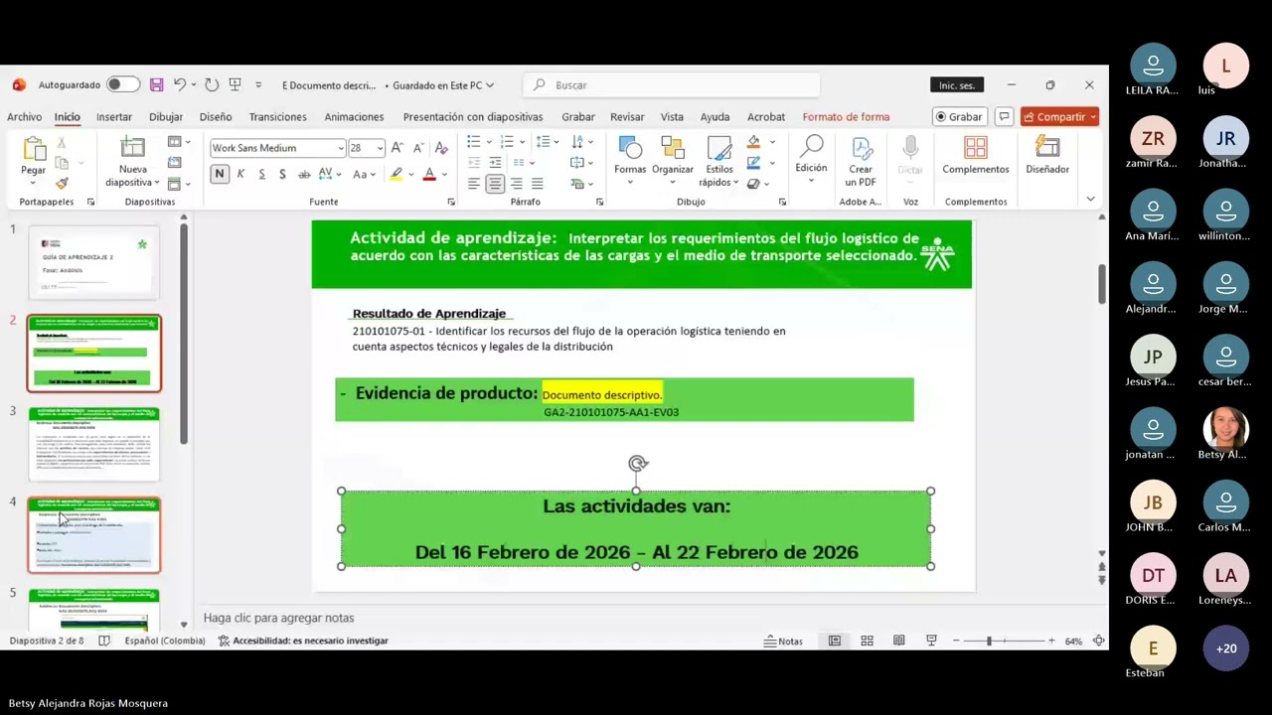Viewport: 1272px width, 715px height.
Task: Toggle italic K formatting
Action: click(240, 174)
